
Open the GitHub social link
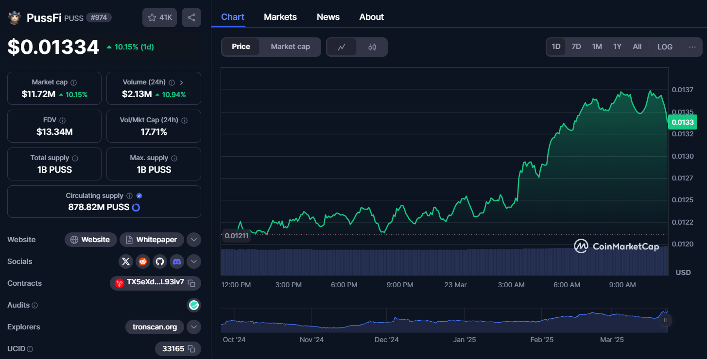160,261
